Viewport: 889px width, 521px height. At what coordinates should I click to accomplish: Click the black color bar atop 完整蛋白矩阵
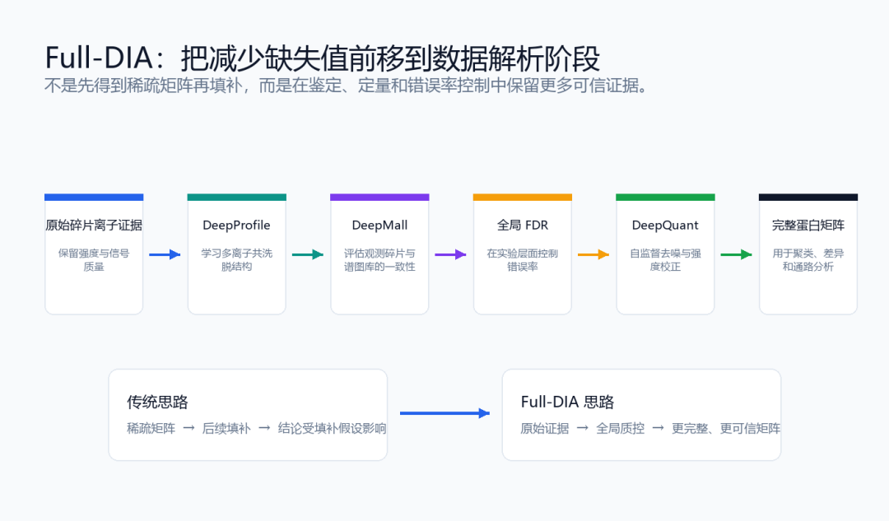(x=808, y=198)
